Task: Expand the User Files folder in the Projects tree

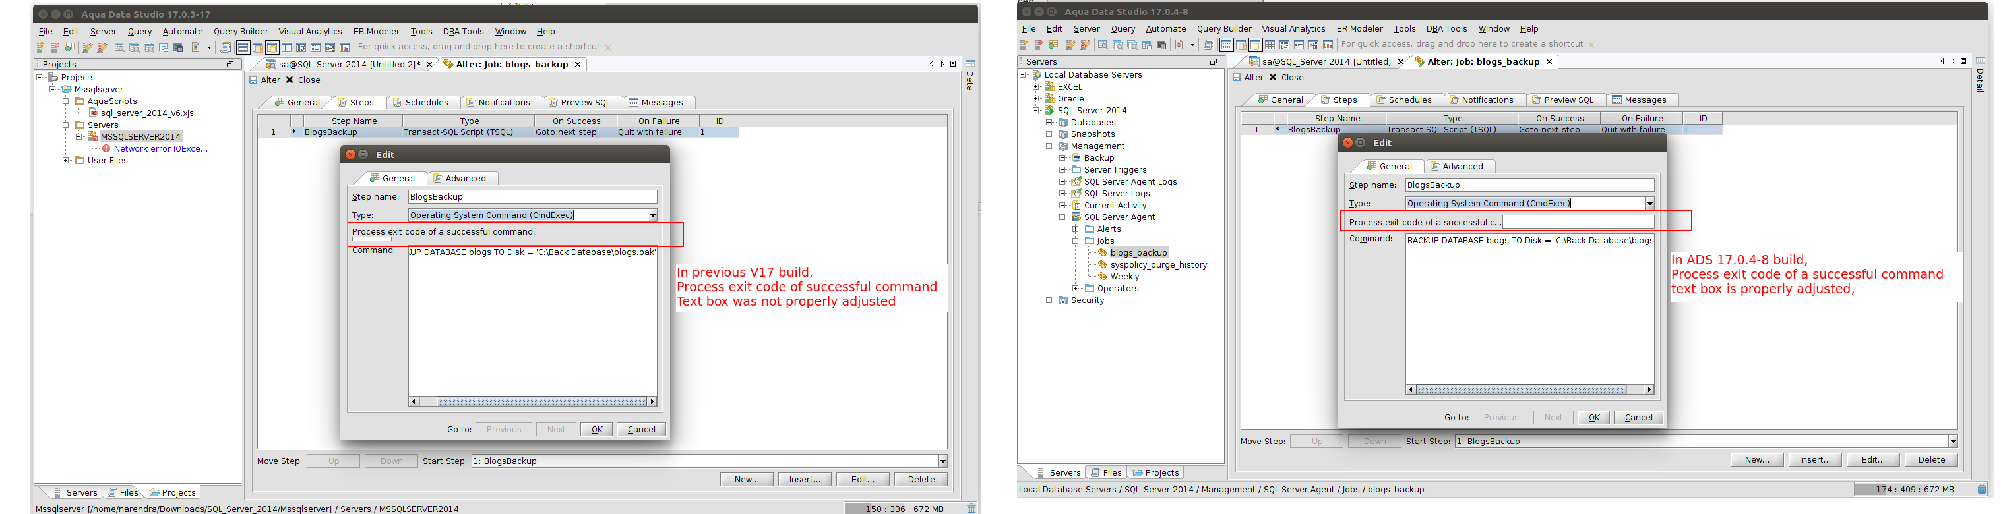Action: click(66, 161)
